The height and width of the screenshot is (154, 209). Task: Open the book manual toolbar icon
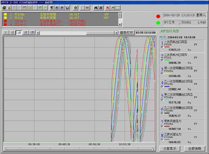pos(67,8)
